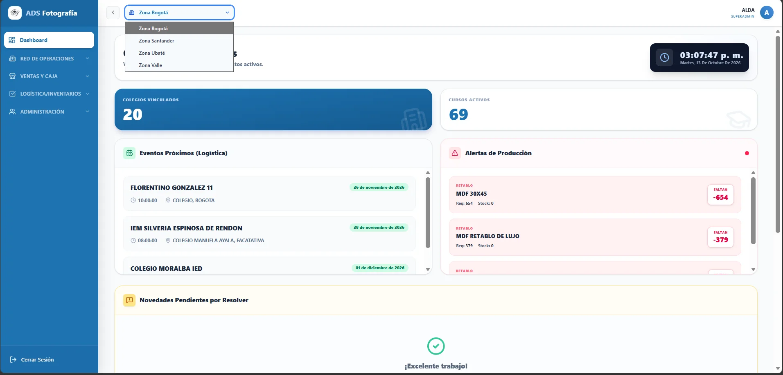The image size is (783, 375).
Task: Click the Alertas de Producción warning icon
Action: pos(455,153)
